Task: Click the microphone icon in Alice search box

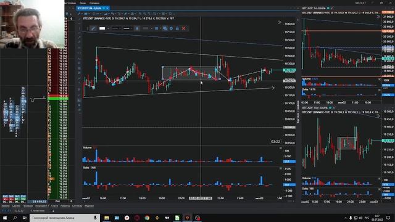Action: point(95,218)
